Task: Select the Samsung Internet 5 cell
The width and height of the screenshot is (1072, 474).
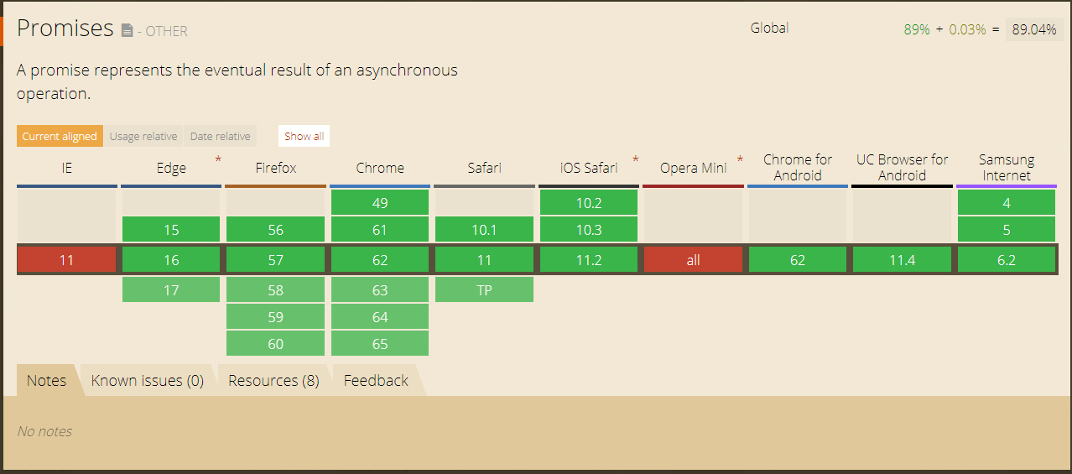Action: (x=1007, y=230)
